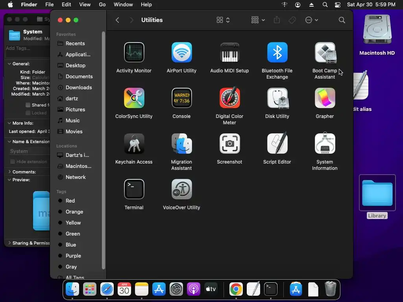The height and width of the screenshot is (302, 403).
Task: Click the Edit Tags toolbar icon
Action: point(292,20)
